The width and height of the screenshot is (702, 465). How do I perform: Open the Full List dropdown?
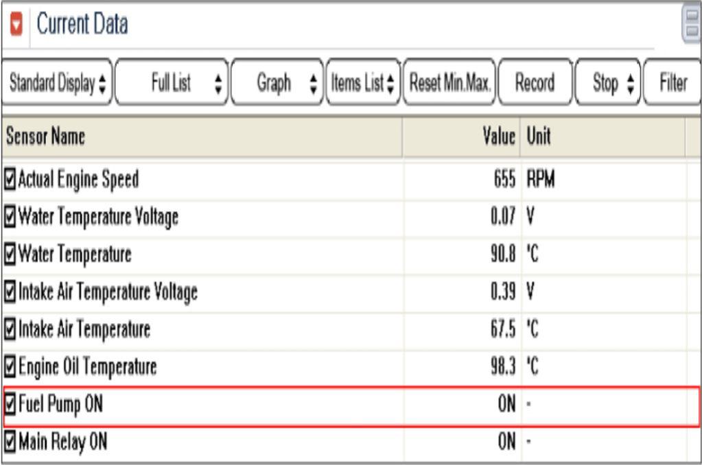172,83
